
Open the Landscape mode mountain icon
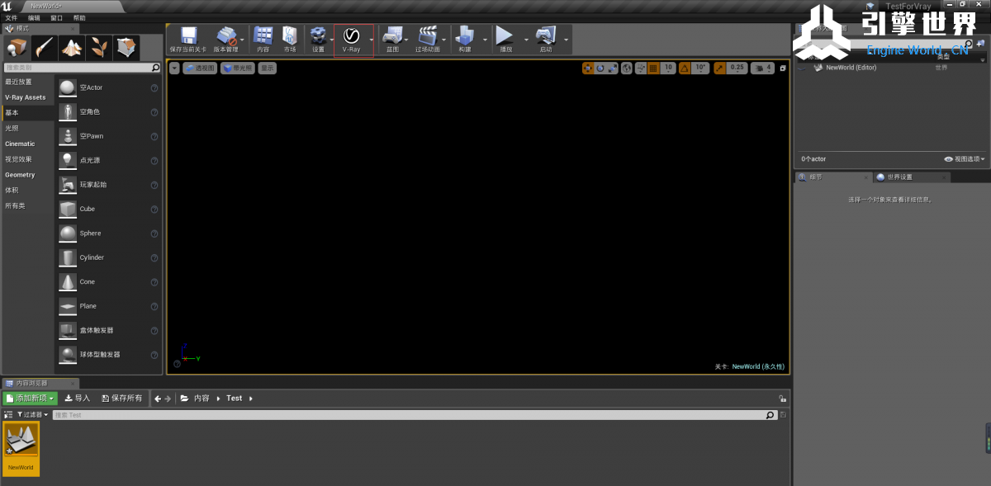click(x=72, y=47)
